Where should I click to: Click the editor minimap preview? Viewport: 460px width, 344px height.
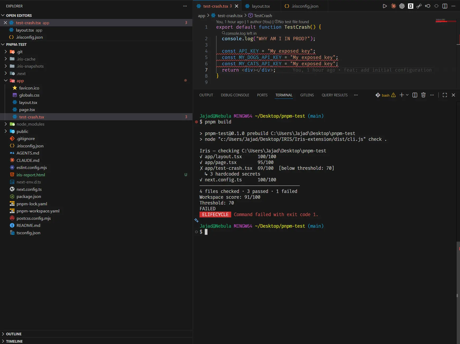446,21
